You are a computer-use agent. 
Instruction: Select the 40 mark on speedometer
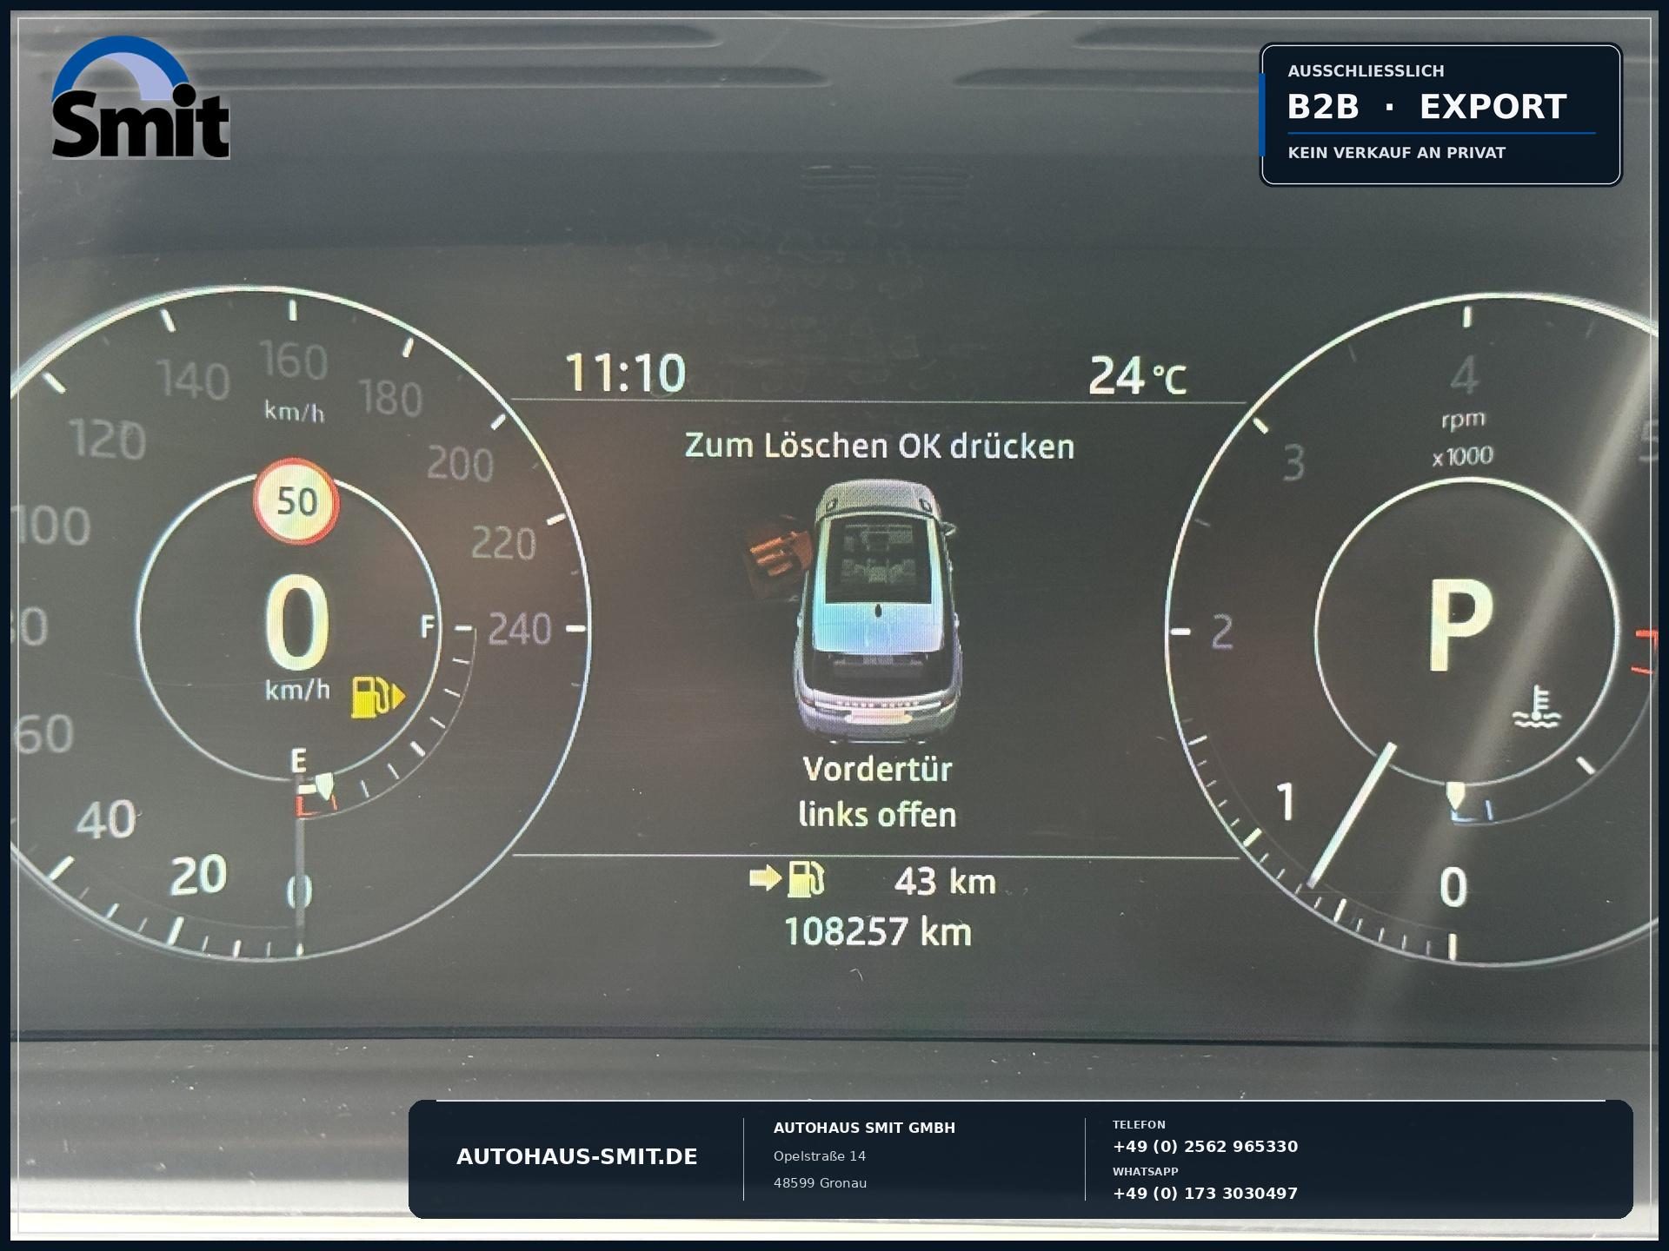(x=106, y=820)
